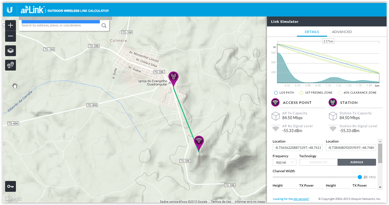Image resolution: width=389 pixels, height=205 pixels.
Task: Open Termos de Uso link
Action: coord(221,202)
